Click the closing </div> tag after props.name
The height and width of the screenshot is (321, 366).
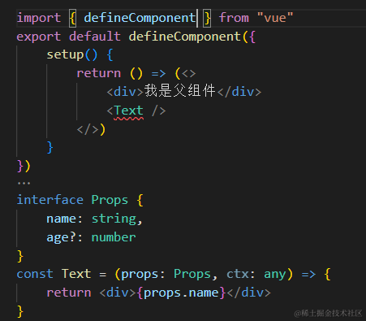[x=248, y=293]
